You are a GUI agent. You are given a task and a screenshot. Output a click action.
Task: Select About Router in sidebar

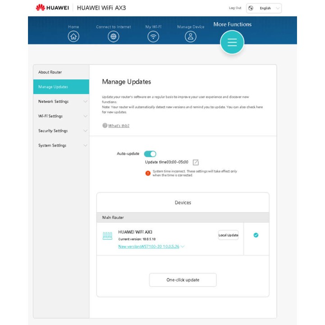click(61, 72)
